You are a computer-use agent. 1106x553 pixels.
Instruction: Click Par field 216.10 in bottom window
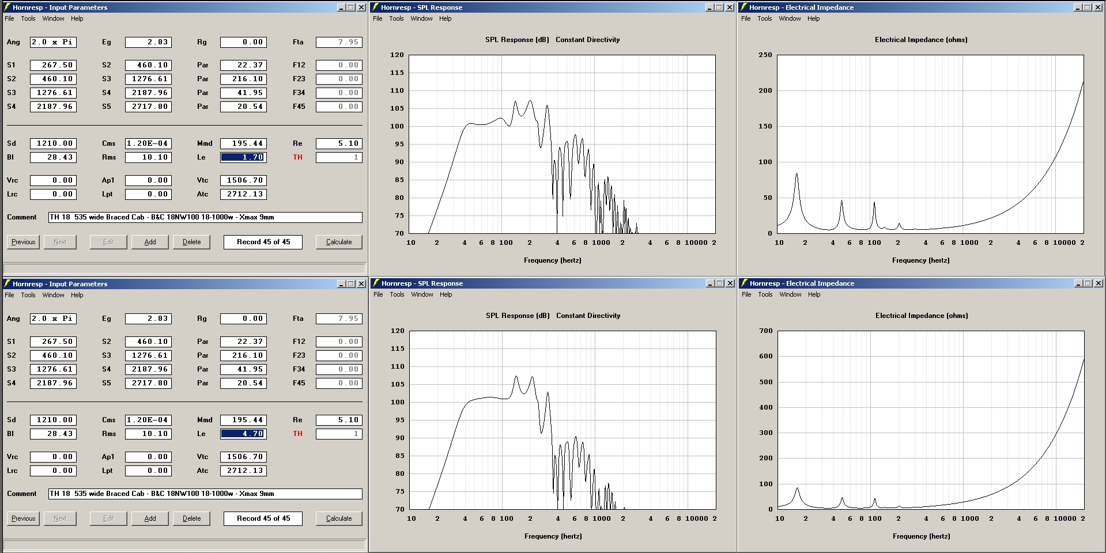click(243, 355)
